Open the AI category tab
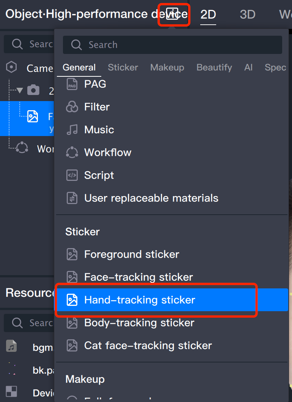The image size is (292, 402). (x=248, y=68)
